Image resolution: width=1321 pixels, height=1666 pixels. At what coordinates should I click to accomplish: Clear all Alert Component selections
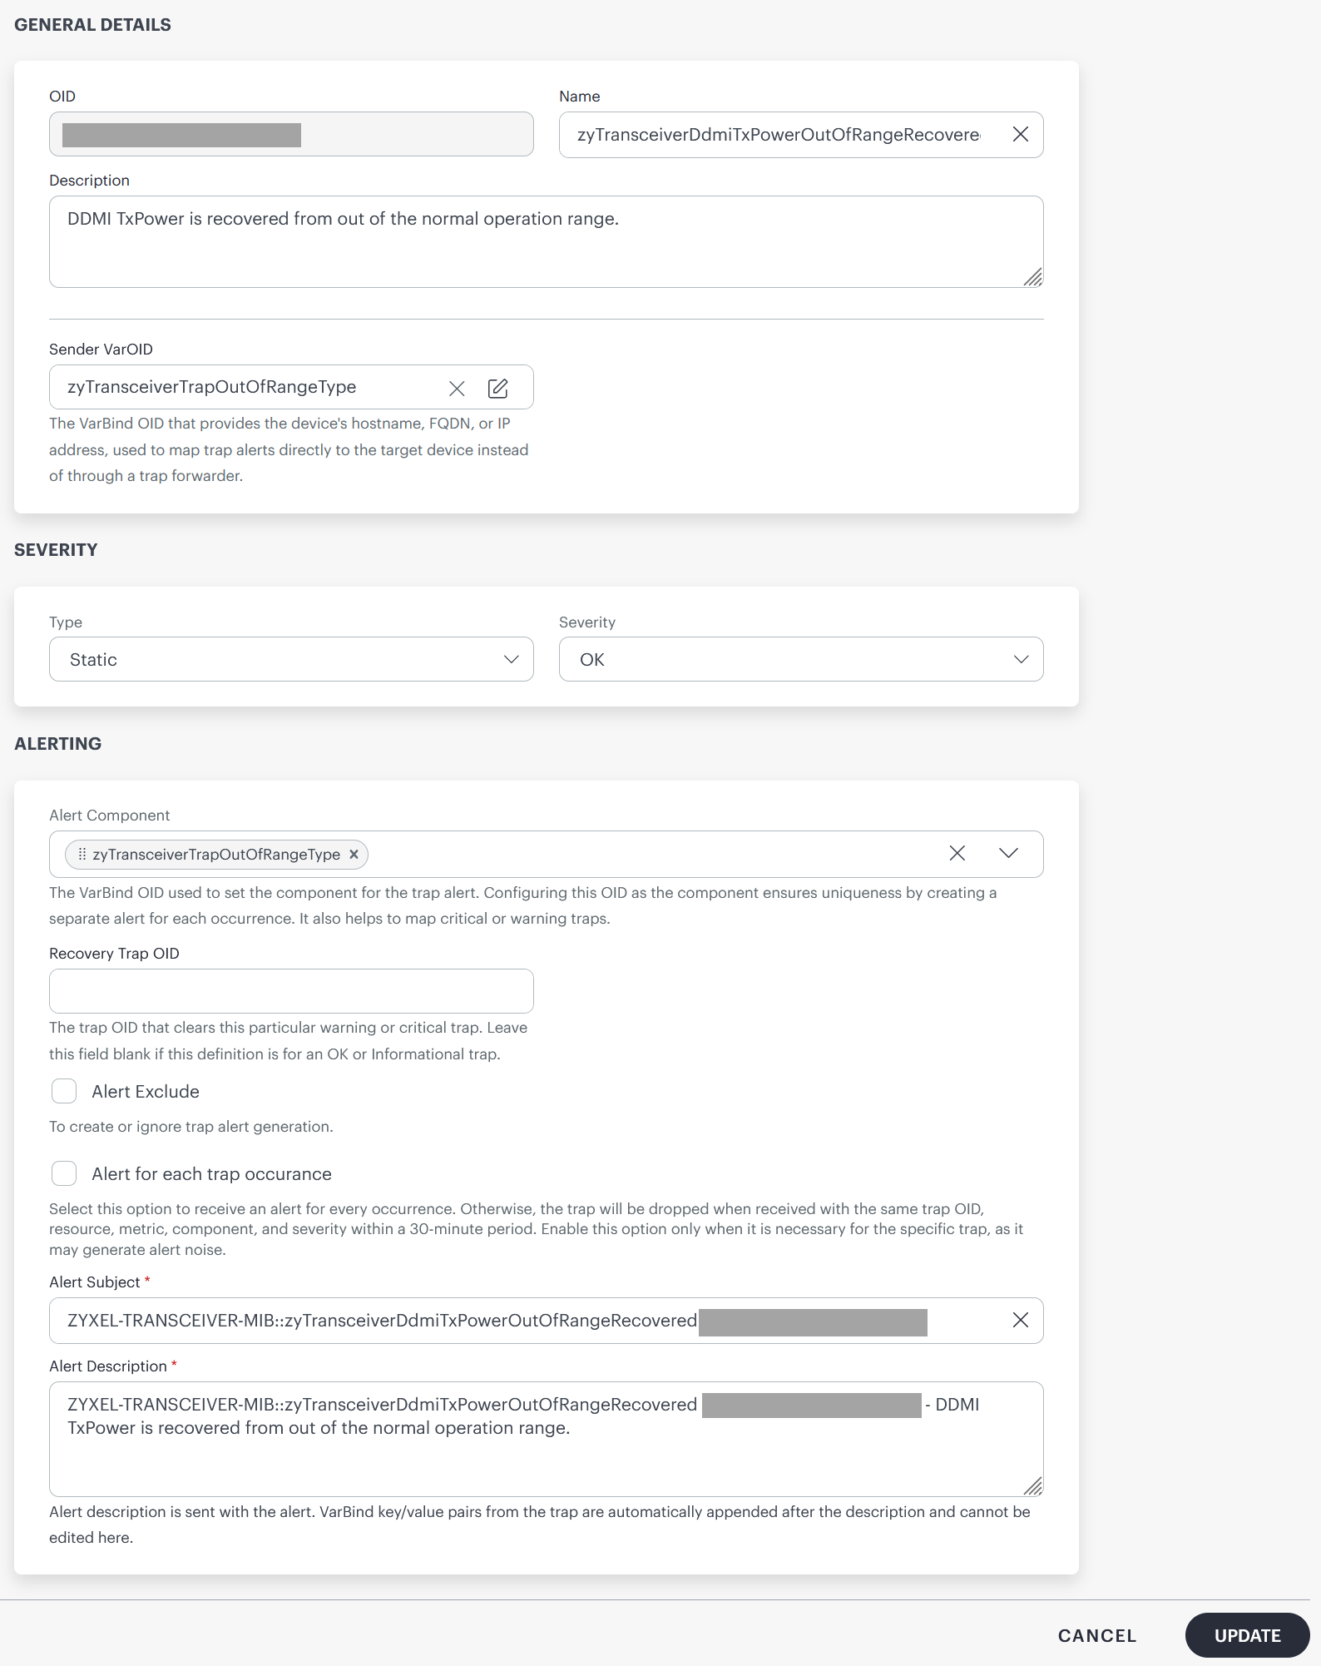[957, 854]
